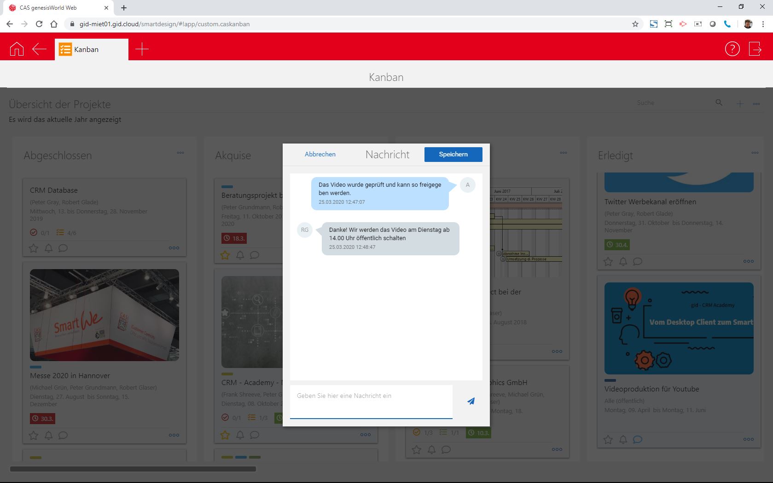The image size is (773, 483).
Task: Open the help question mark icon
Action: tap(732, 49)
